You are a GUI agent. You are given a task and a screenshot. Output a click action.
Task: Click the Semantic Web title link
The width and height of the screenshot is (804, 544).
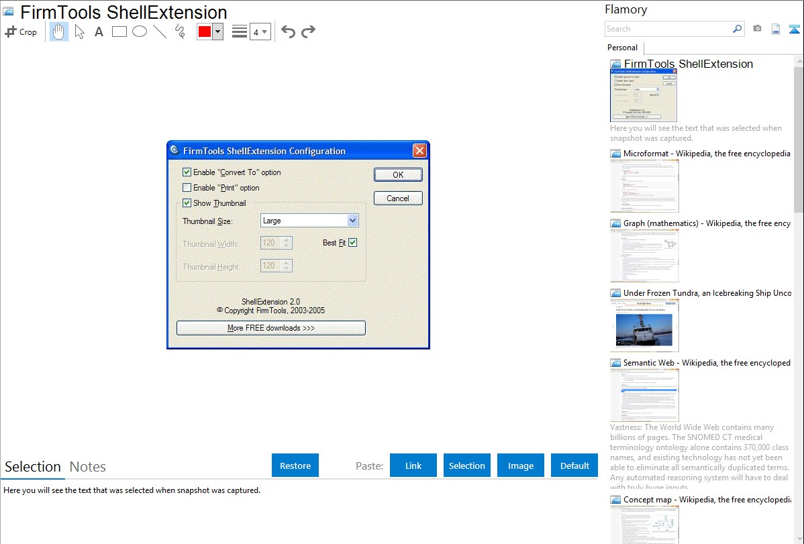[x=707, y=362]
